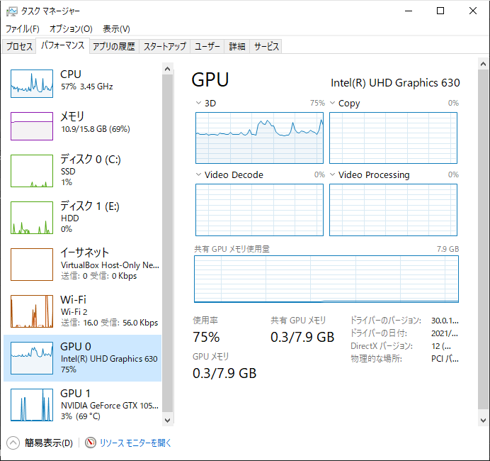This screenshot has width=490, height=461.
Task: Click the sidebar scrollbar down arrow
Action: pos(168,420)
